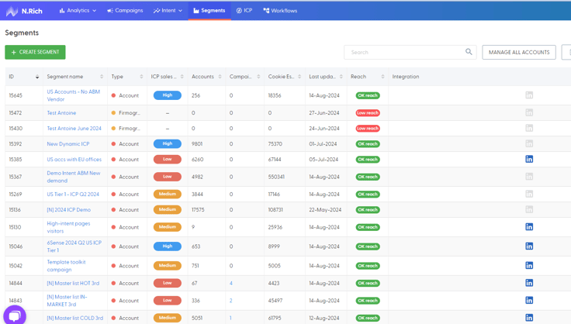The height and width of the screenshot is (324, 571).
Task: Click into the Search input field
Action: pos(404,52)
